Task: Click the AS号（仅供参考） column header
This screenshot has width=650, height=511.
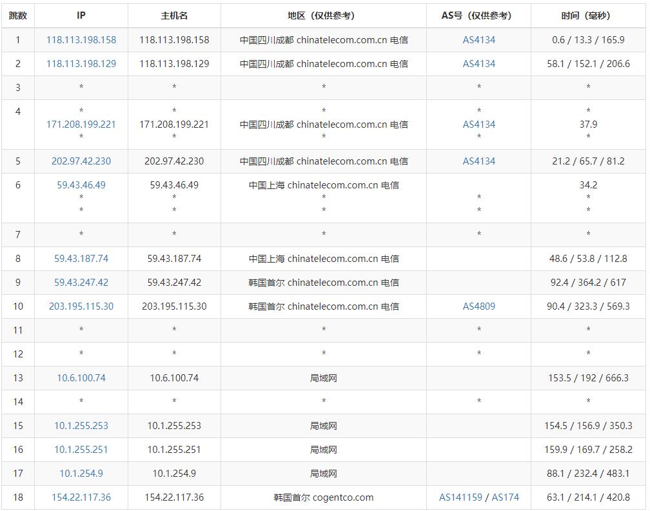Action: [478, 15]
